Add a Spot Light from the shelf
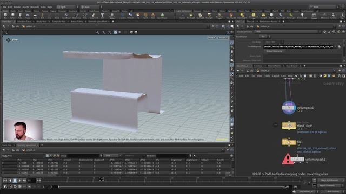The image size is (346, 194). pos(200,16)
